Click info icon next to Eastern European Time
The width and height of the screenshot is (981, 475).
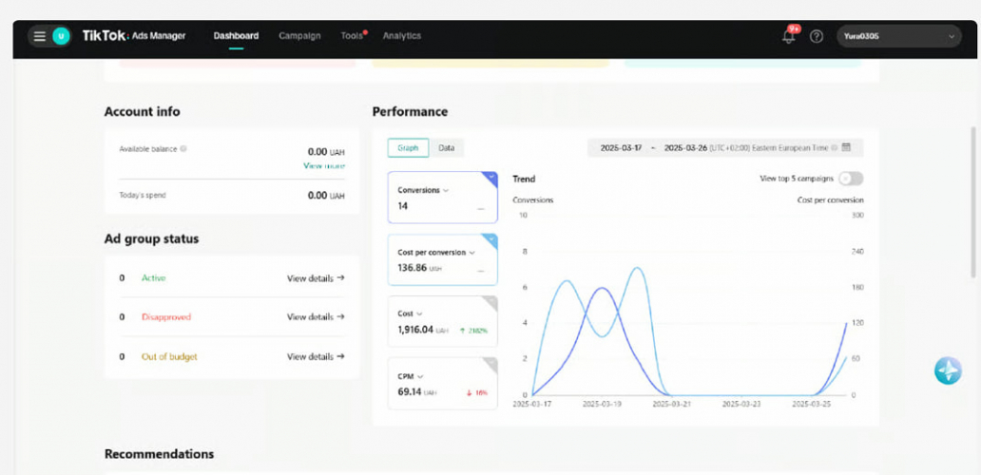point(834,148)
